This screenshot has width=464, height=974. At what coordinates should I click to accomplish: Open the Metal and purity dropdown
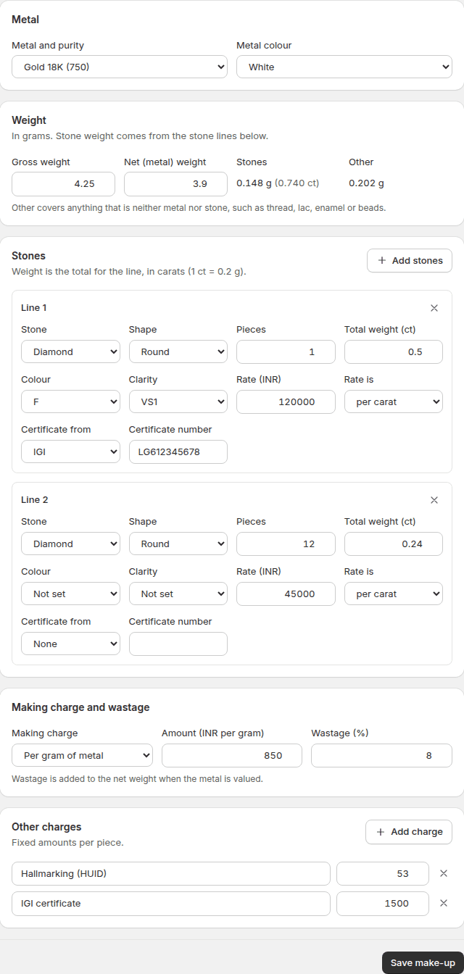point(120,67)
